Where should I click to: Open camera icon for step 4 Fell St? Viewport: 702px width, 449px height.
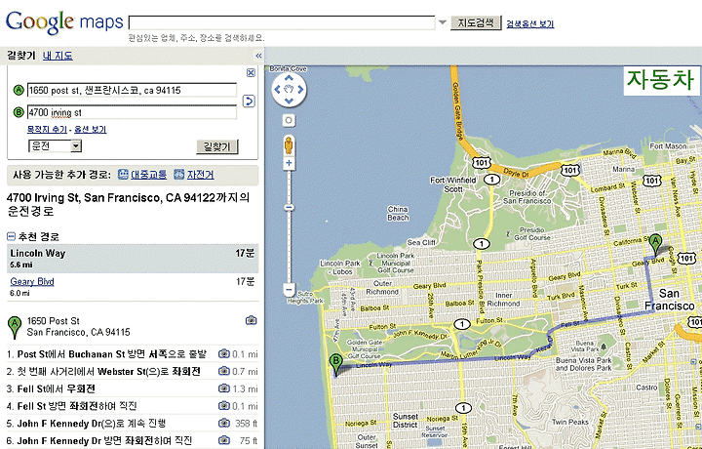pos(224,406)
